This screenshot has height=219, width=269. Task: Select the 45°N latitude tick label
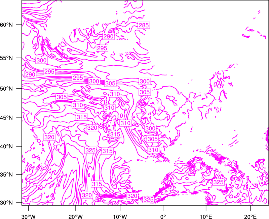click(6, 118)
